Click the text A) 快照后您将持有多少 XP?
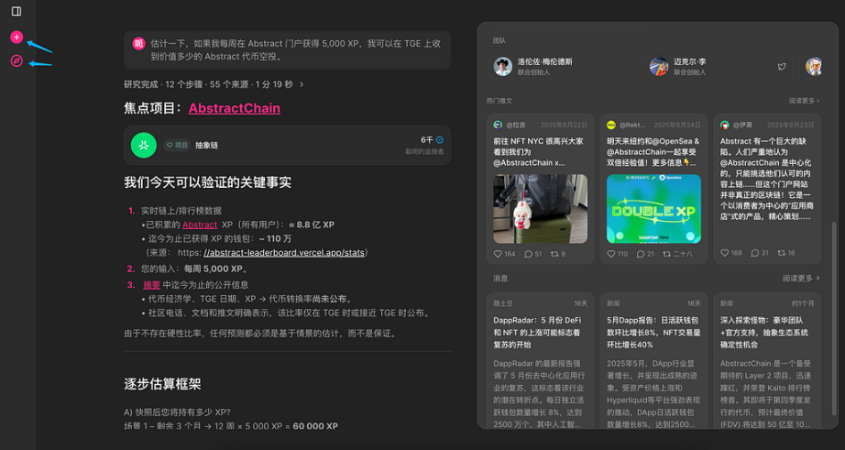The image size is (845, 450). pyautogui.click(x=177, y=412)
